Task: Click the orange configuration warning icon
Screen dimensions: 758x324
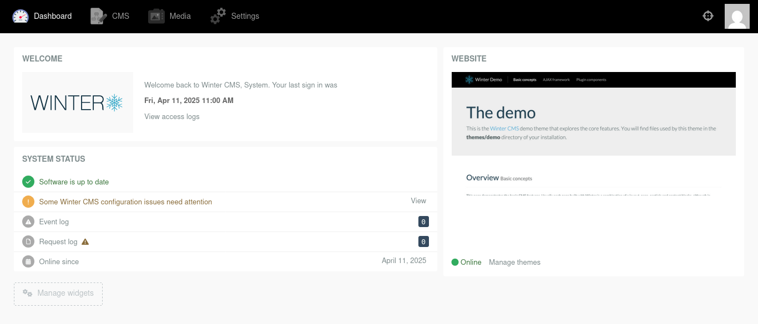Action: point(28,202)
